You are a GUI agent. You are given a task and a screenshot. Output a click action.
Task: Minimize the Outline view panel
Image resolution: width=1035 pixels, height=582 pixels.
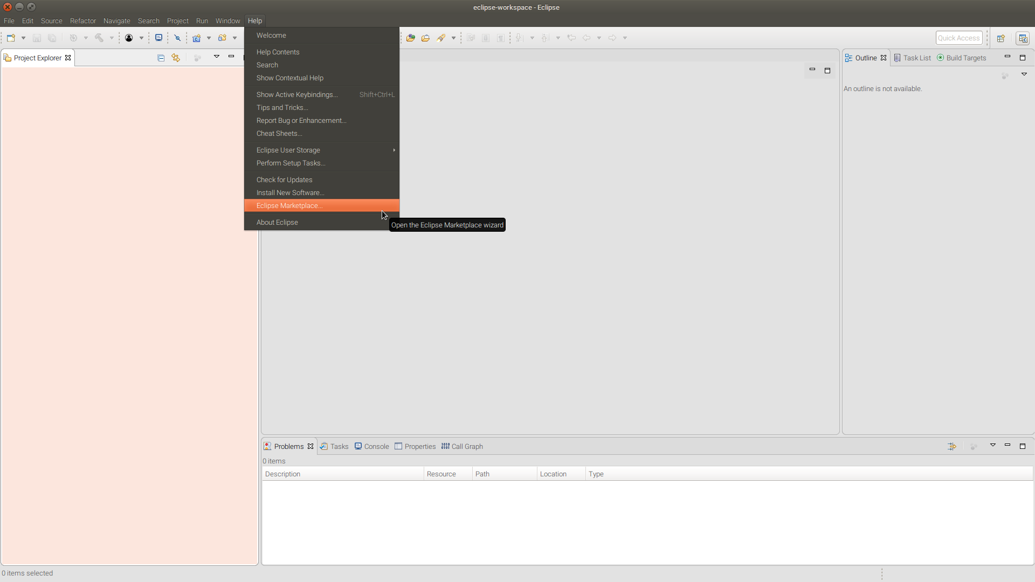click(x=1008, y=57)
